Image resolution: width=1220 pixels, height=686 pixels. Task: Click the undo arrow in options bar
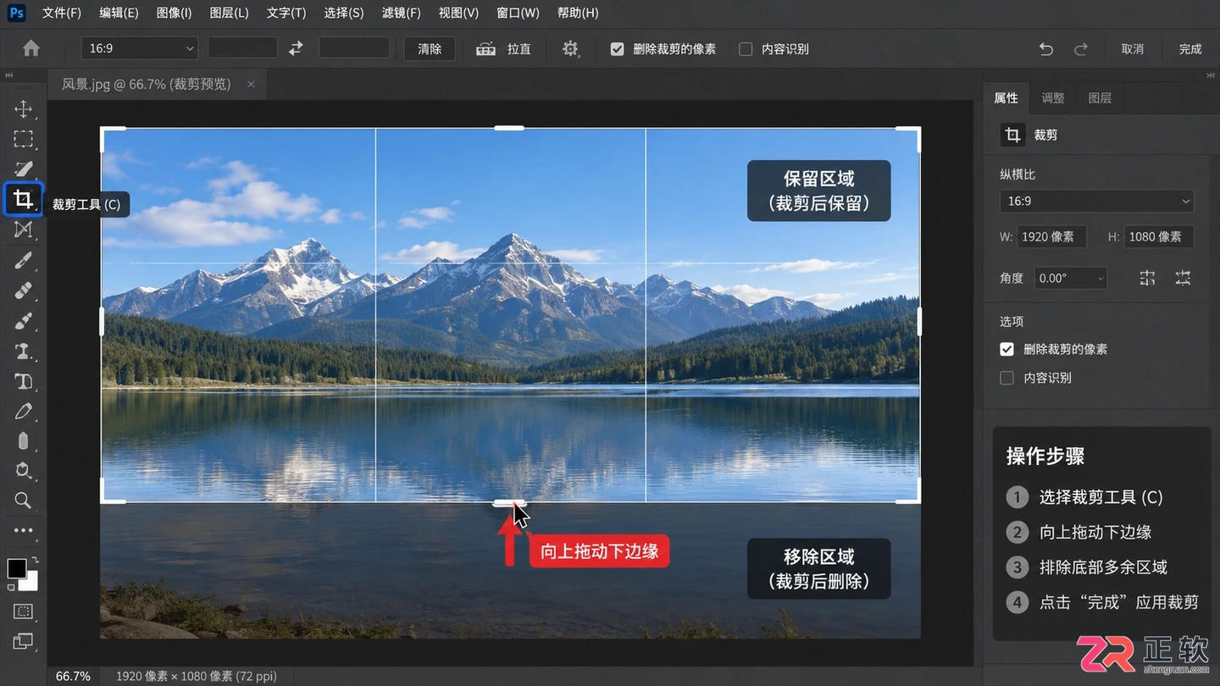coord(1046,49)
